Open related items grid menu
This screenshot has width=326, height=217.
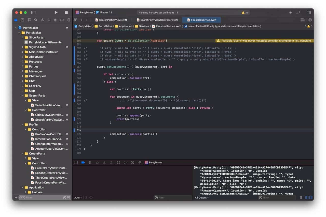pyautogui.click(x=76, y=20)
